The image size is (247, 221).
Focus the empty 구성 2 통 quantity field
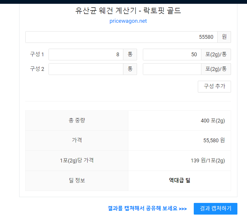pyautogui.click(x=86, y=69)
